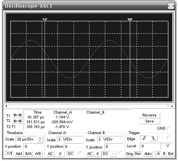This screenshot has height=161, width=178.
Task: Shift cursor T2 right using its arrow
Action: click(20, 121)
